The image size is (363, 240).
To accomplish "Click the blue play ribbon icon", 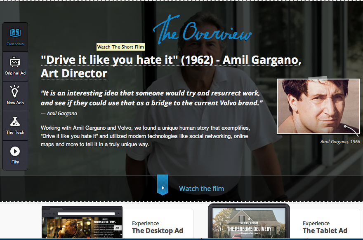I will [x=163, y=185].
